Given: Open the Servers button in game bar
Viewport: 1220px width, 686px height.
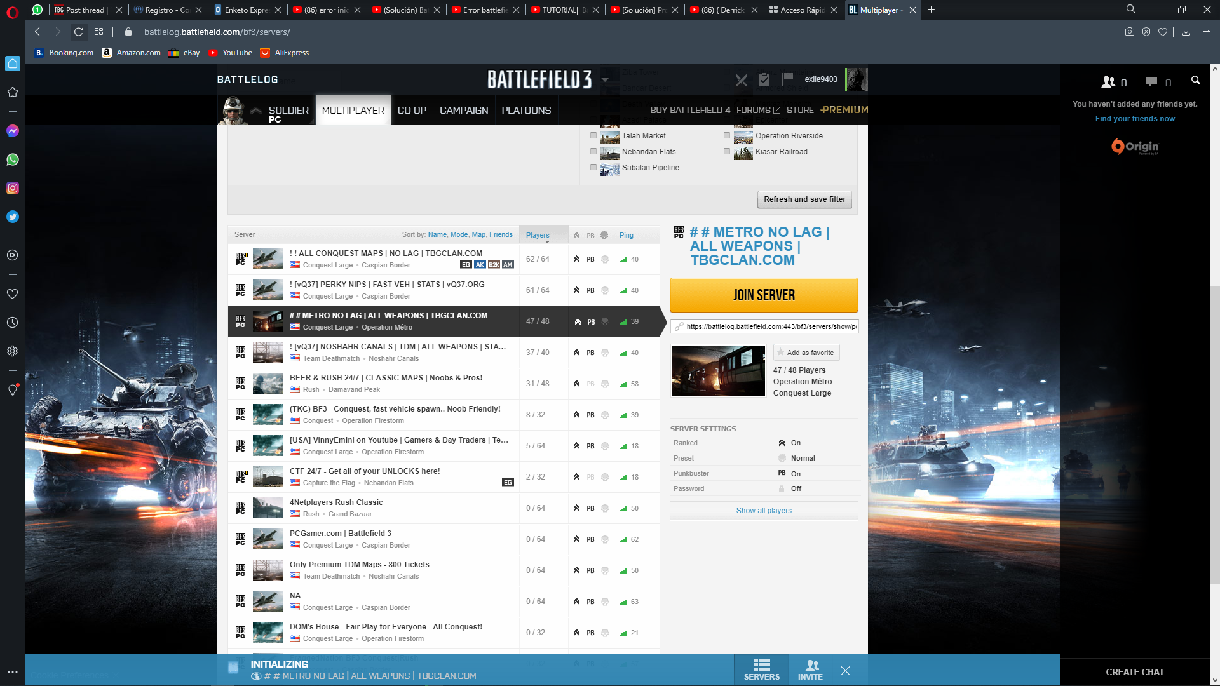Looking at the screenshot, I should (x=761, y=670).
